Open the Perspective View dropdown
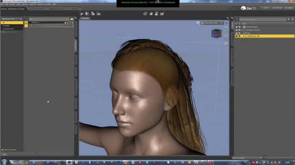This screenshot has width=295, height=165. click(212, 23)
